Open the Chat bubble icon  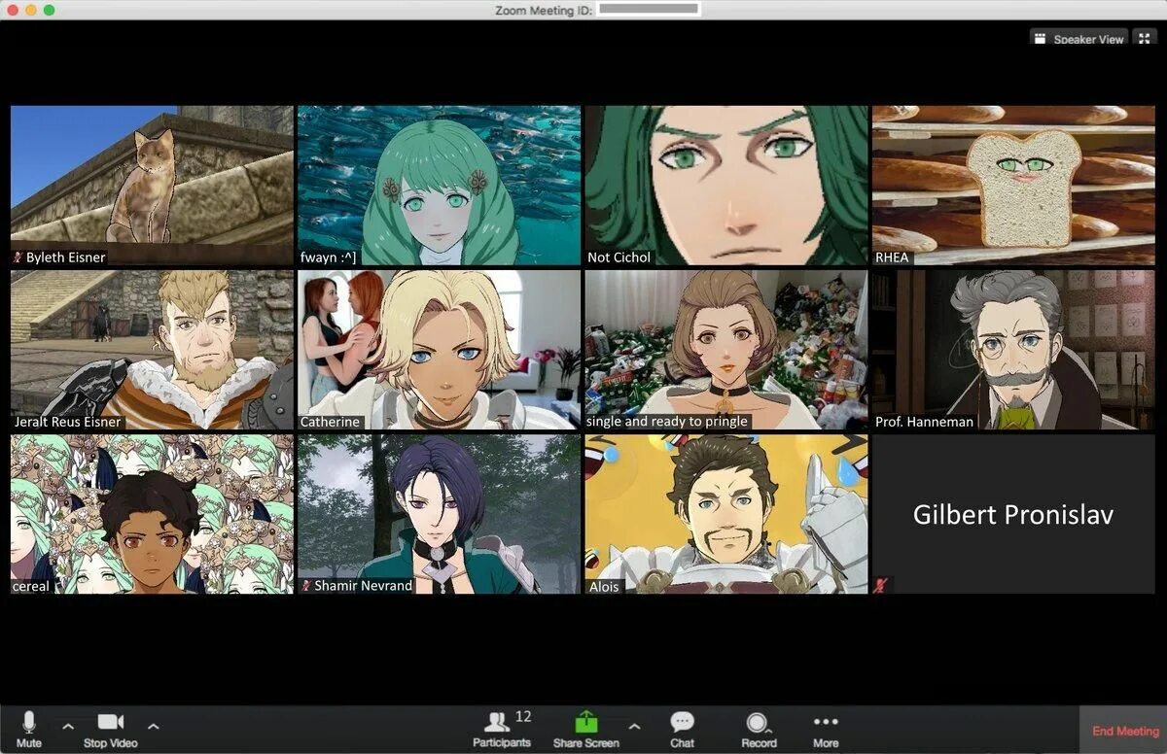pos(682,722)
